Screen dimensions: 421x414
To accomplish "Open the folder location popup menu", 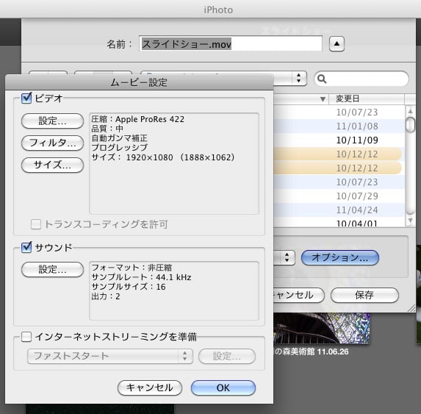I will coord(289,79).
